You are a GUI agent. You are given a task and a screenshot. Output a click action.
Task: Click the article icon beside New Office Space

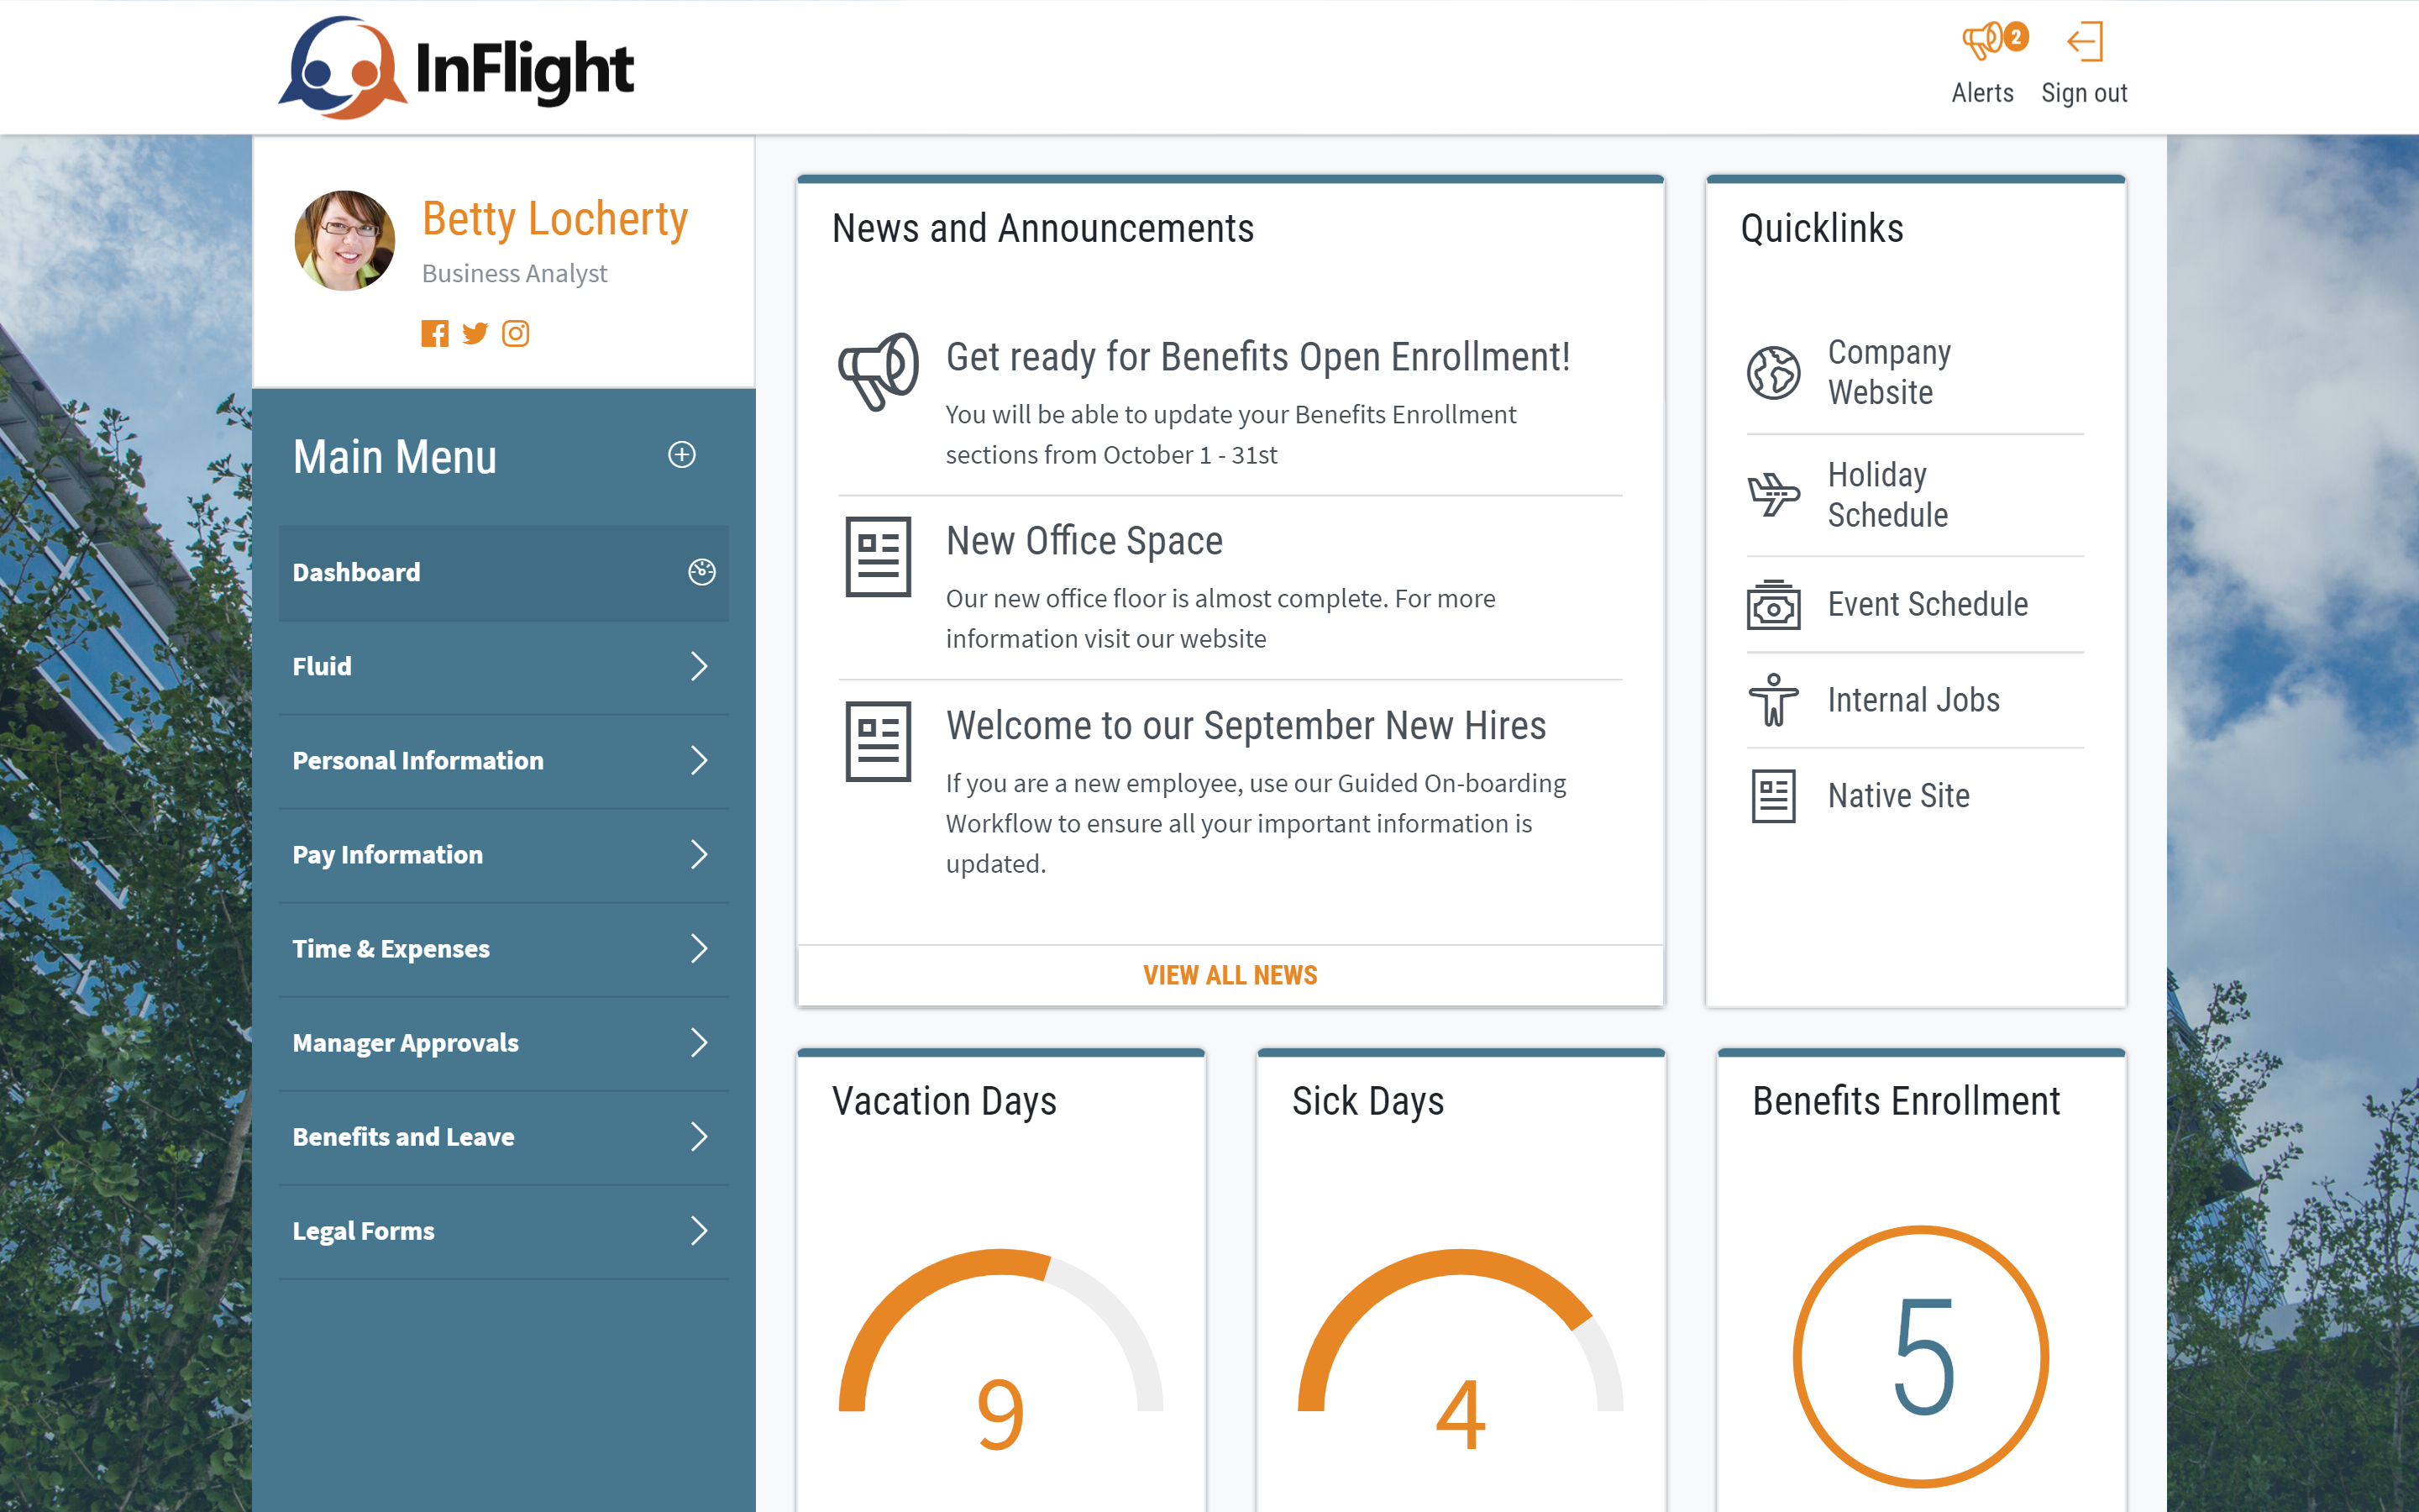pyautogui.click(x=878, y=556)
